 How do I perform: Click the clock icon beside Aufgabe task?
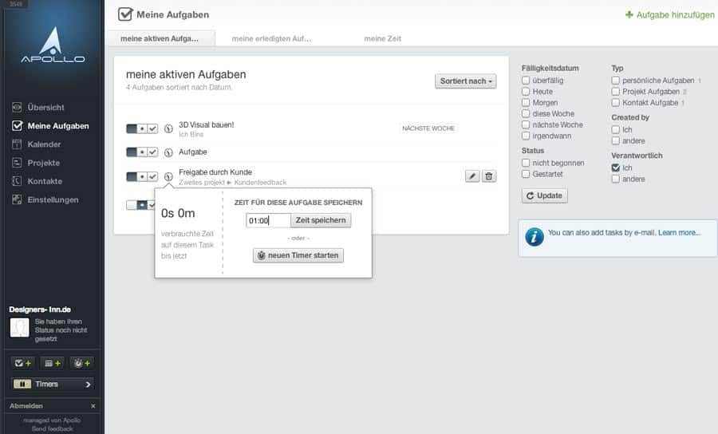(168, 152)
